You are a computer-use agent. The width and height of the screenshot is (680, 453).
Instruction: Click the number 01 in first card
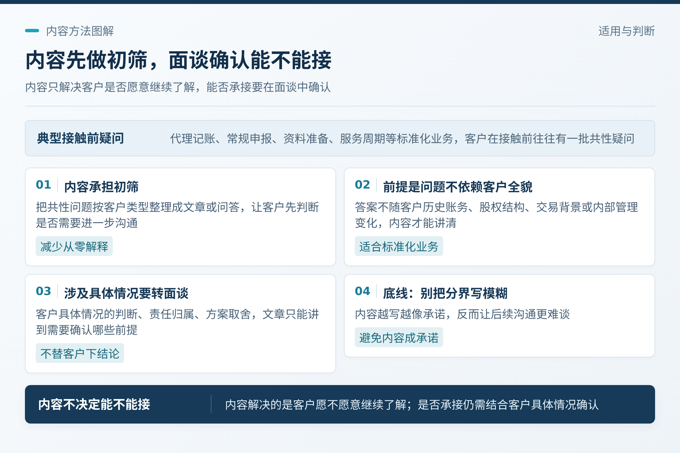[x=43, y=185]
